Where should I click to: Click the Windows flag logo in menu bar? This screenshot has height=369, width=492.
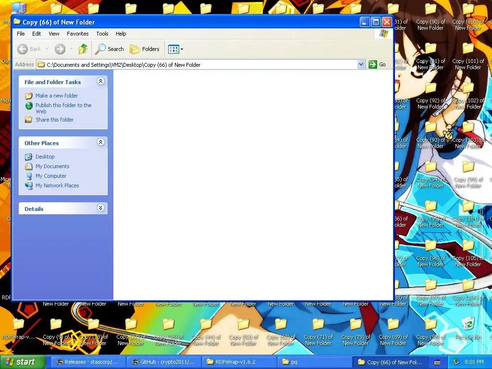pyautogui.click(x=383, y=34)
